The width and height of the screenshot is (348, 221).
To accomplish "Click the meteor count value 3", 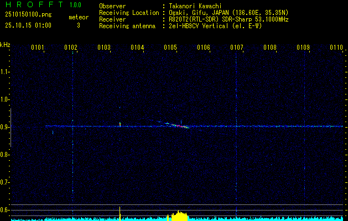I will tap(79, 25).
